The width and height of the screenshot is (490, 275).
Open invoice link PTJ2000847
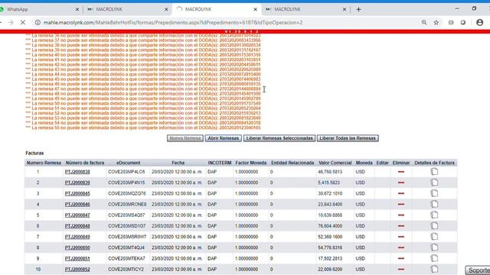tap(77, 215)
